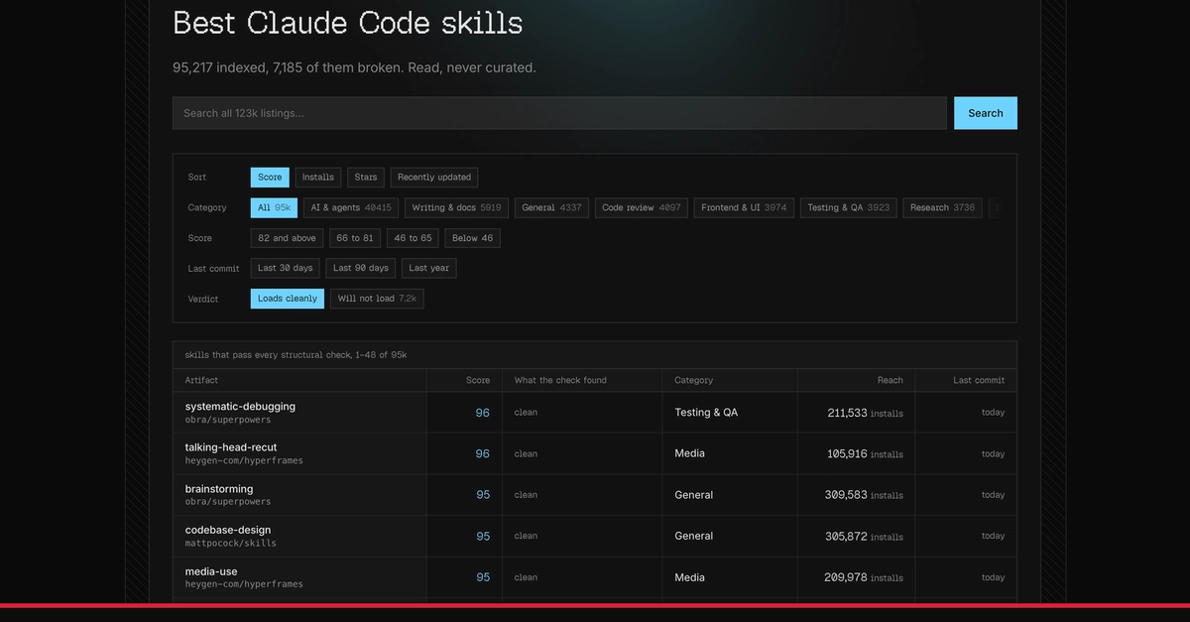
Task: Click 'Testing & QA' in systematic-debugging row
Action: (706, 413)
